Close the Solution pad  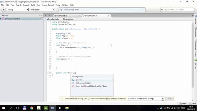(x=42, y=15)
